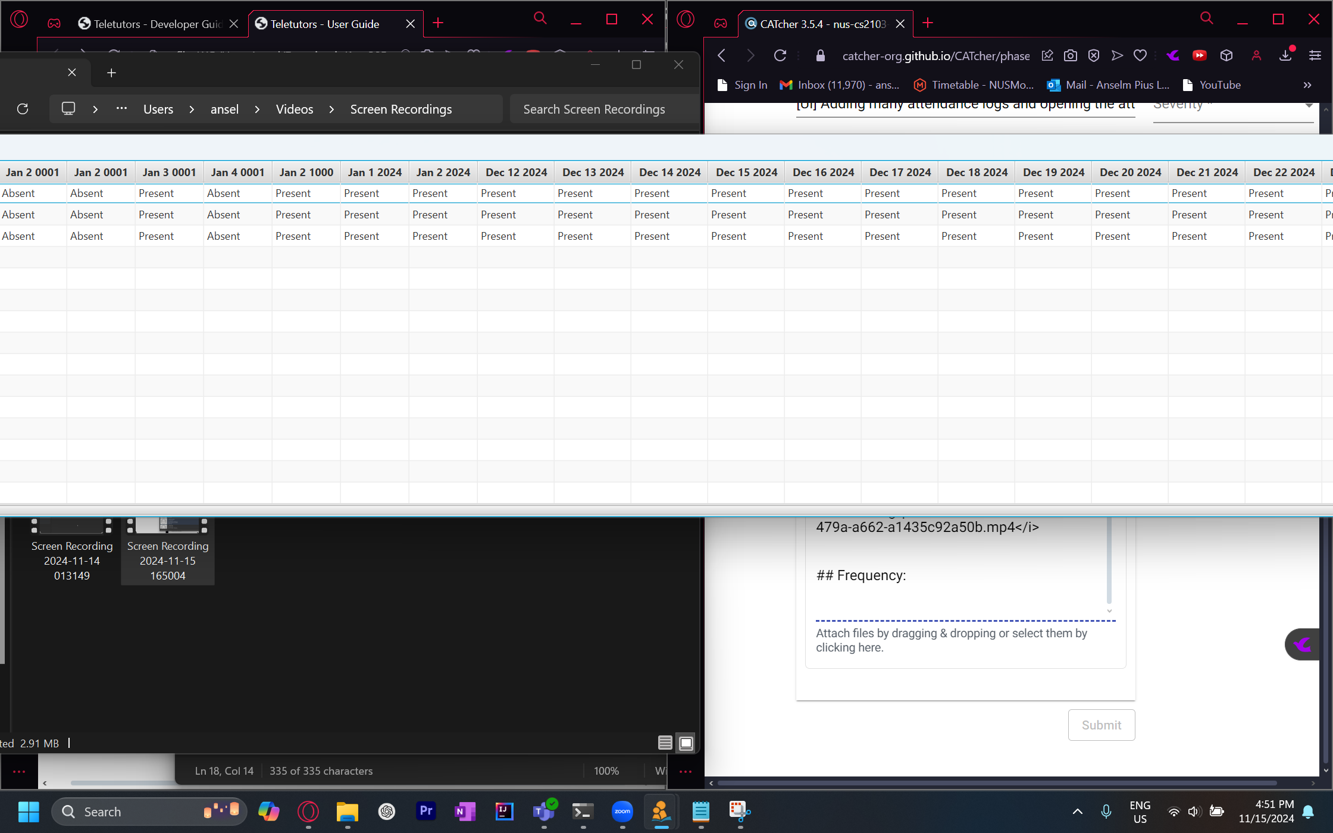This screenshot has width=1333, height=833.
Task: Click the heart bookmark icon in address bar
Action: click(x=1140, y=56)
